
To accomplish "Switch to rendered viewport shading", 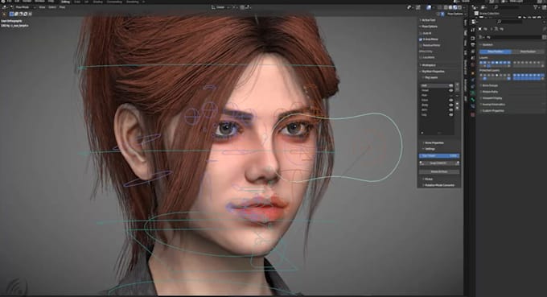I will pyautogui.click(x=459, y=7).
